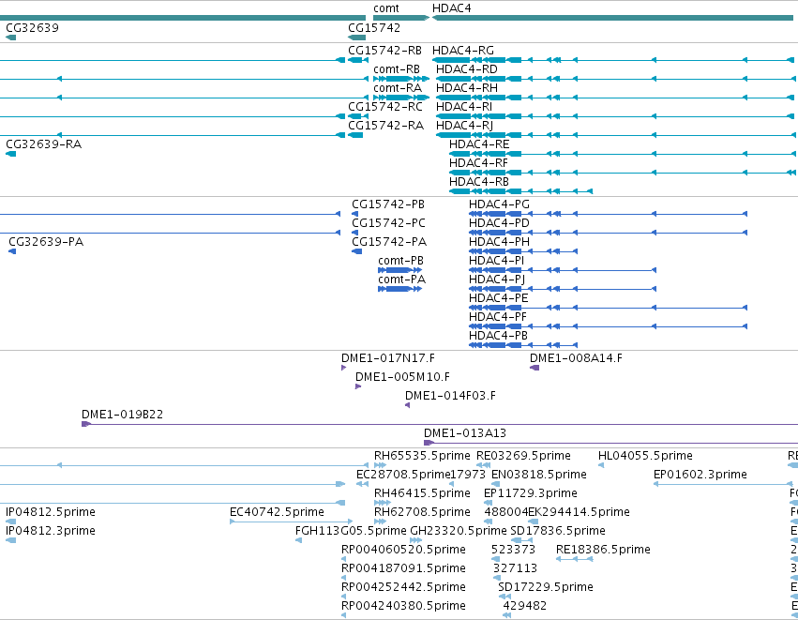Select EST HL04055.5prime

click(x=645, y=457)
